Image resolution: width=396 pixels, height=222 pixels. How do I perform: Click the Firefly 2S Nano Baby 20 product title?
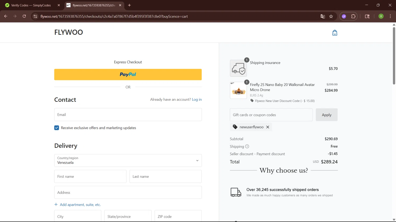click(282, 87)
